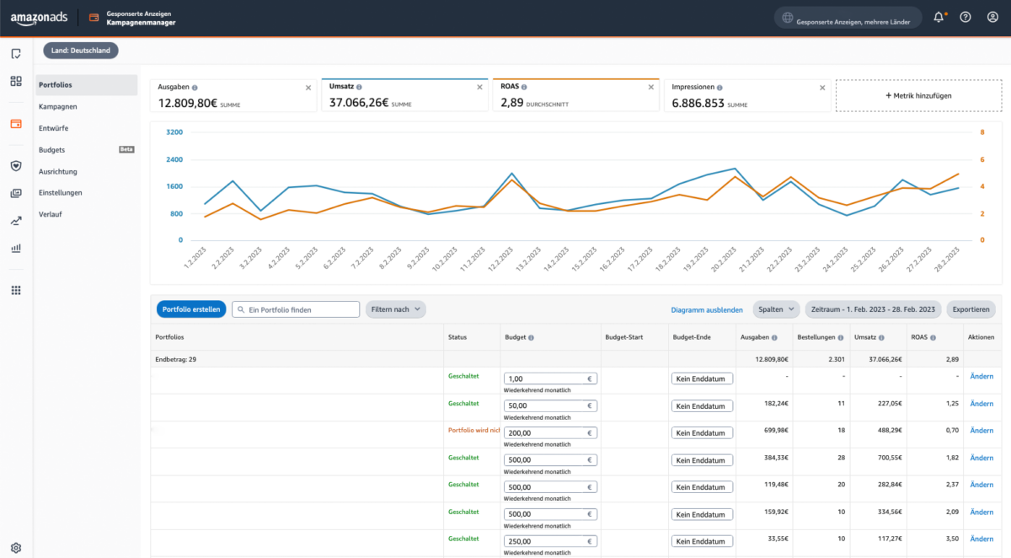Click the Portfolio erstellen button
This screenshot has width=1011, height=558.
click(x=191, y=309)
